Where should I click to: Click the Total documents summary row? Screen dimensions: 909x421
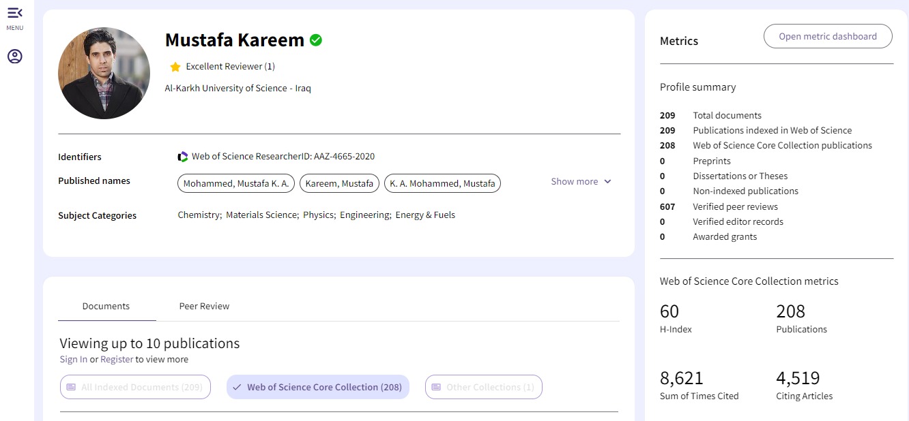[x=710, y=115]
